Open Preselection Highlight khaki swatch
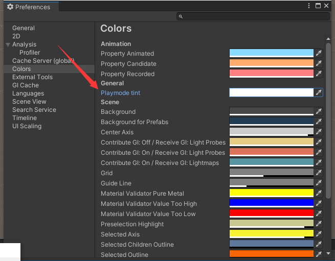Image resolution: width=335 pixels, height=261 pixels. [272, 224]
